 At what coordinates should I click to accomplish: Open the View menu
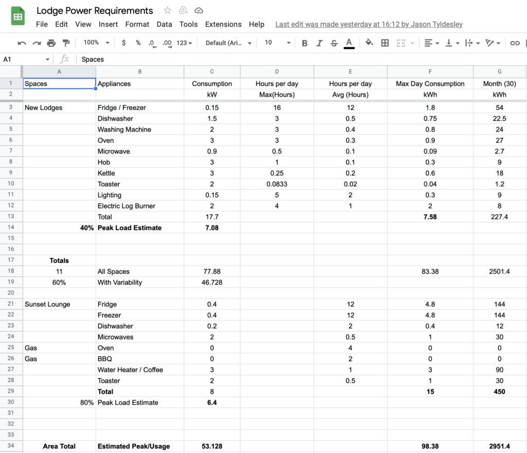coord(83,24)
